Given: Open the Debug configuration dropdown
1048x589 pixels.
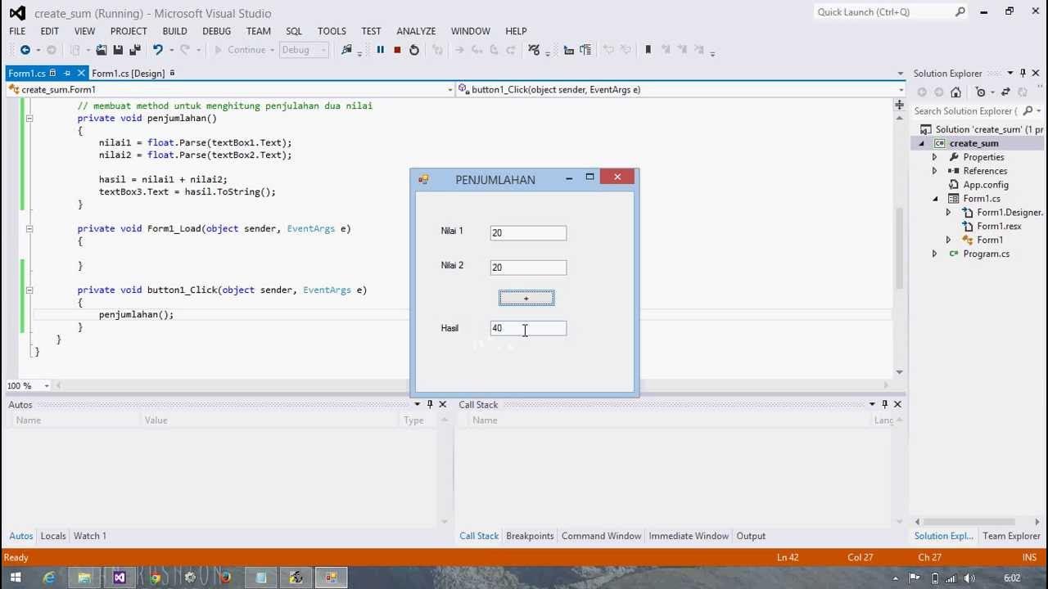Looking at the screenshot, I should click(x=304, y=50).
